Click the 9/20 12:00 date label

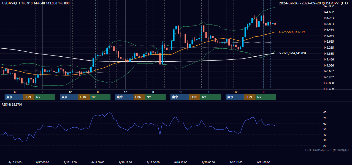tap(236, 162)
